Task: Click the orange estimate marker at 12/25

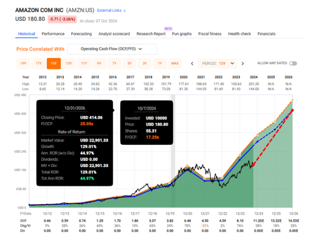Action: click(x=275, y=121)
